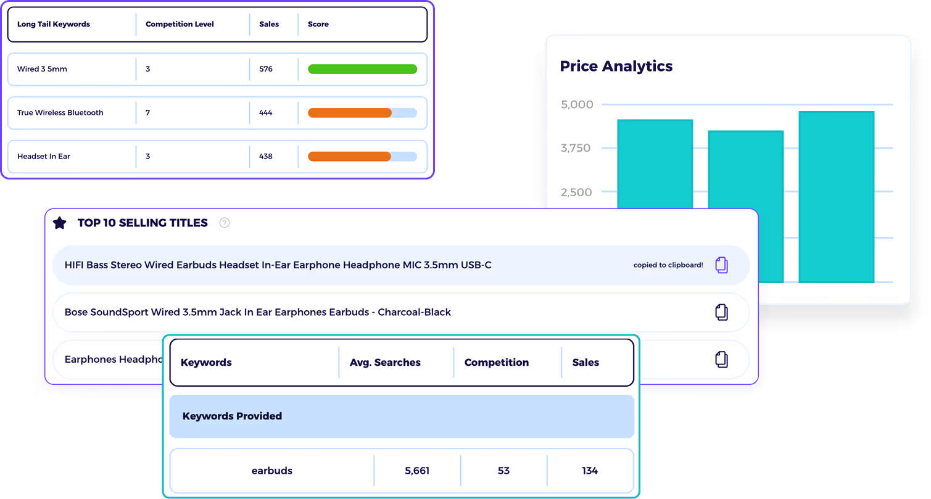Screen dimensions: 931x499
Task: Click sales value 444
Action: [266, 113]
